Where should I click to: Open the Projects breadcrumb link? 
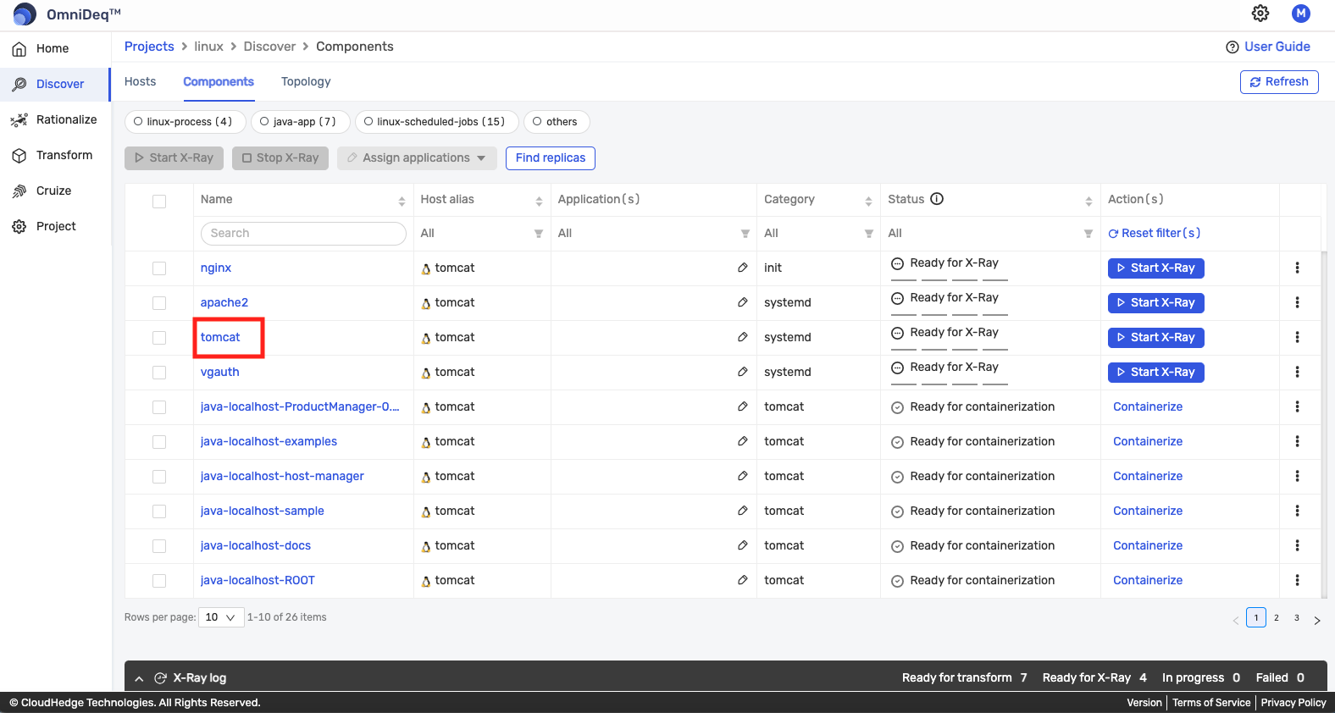pyautogui.click(x=149, y=47)
